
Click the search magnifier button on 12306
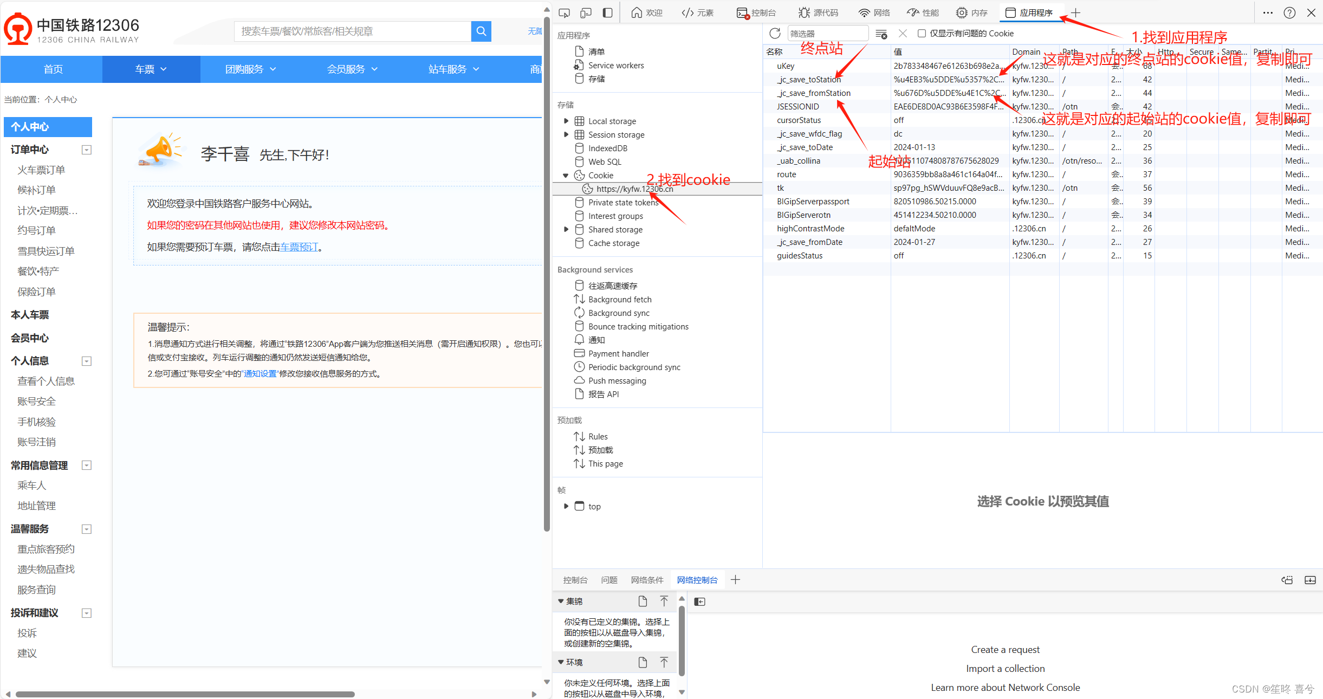tap(481, 31)
